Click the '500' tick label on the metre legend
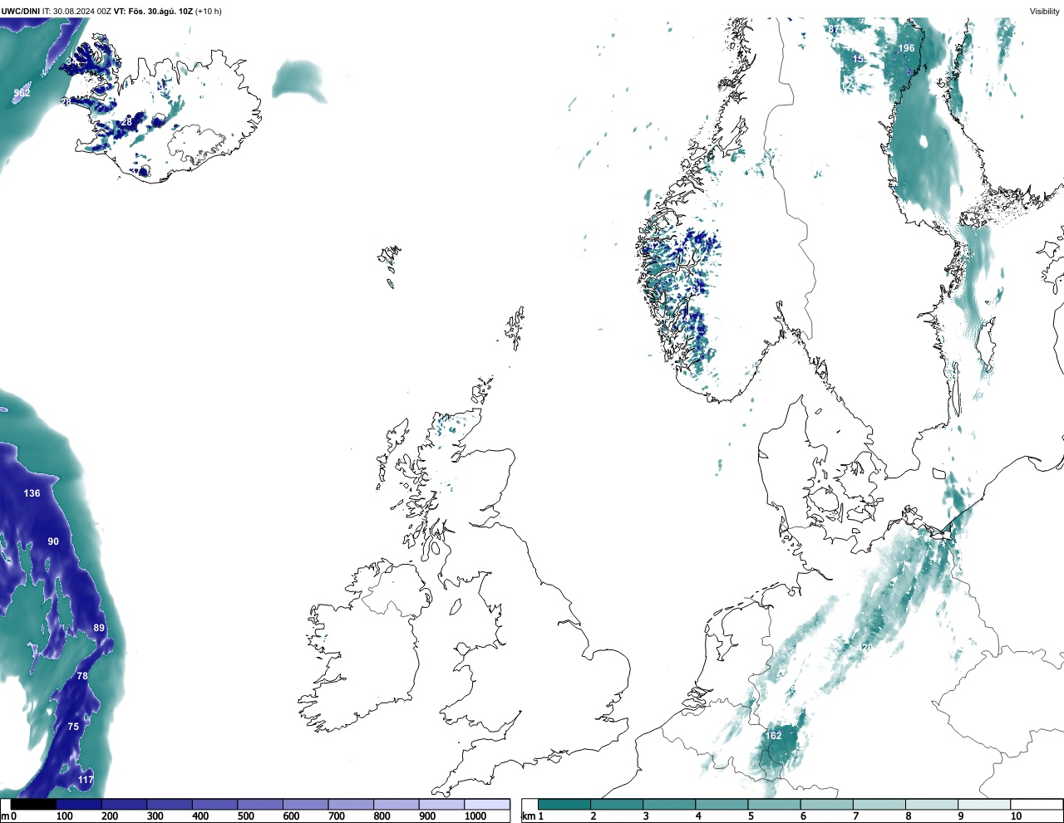This screenshot has width=1064, height=823. pyautogui.click(x=245, y=816)
